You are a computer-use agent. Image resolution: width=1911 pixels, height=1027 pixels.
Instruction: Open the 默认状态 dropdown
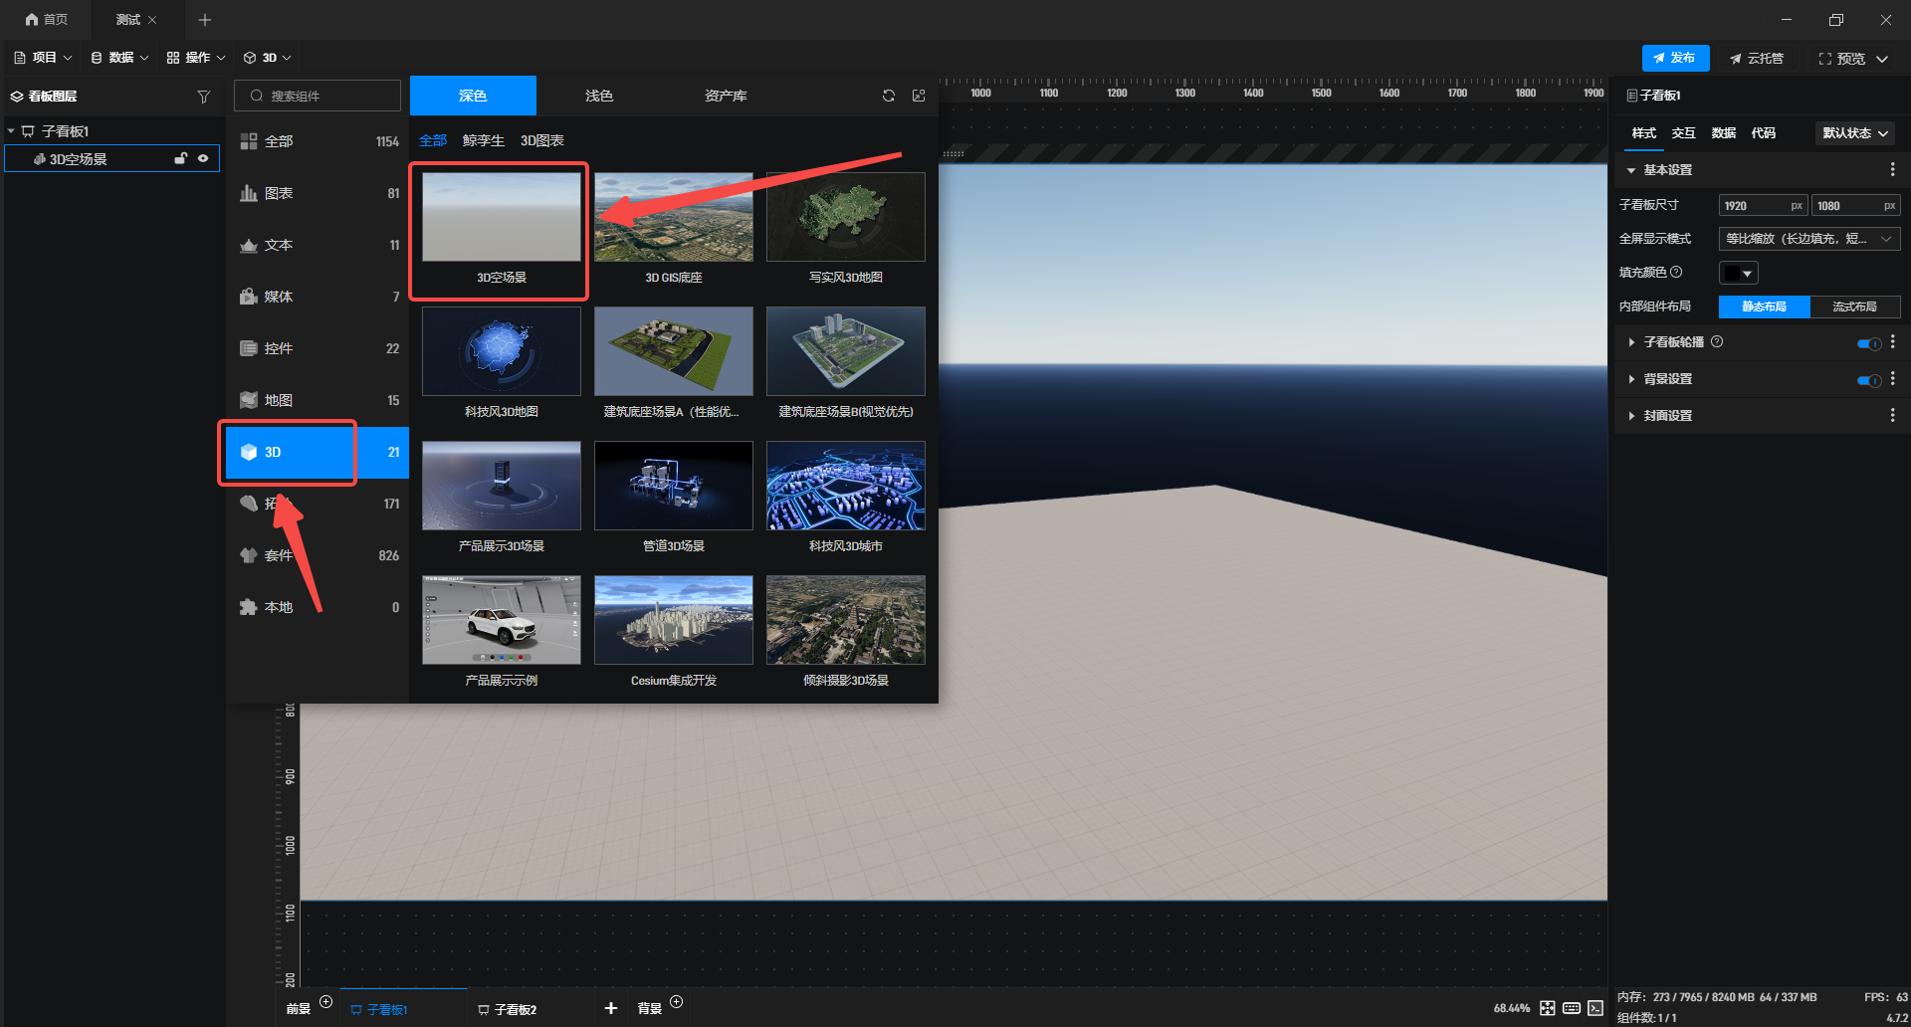(x=1854, y=133)
